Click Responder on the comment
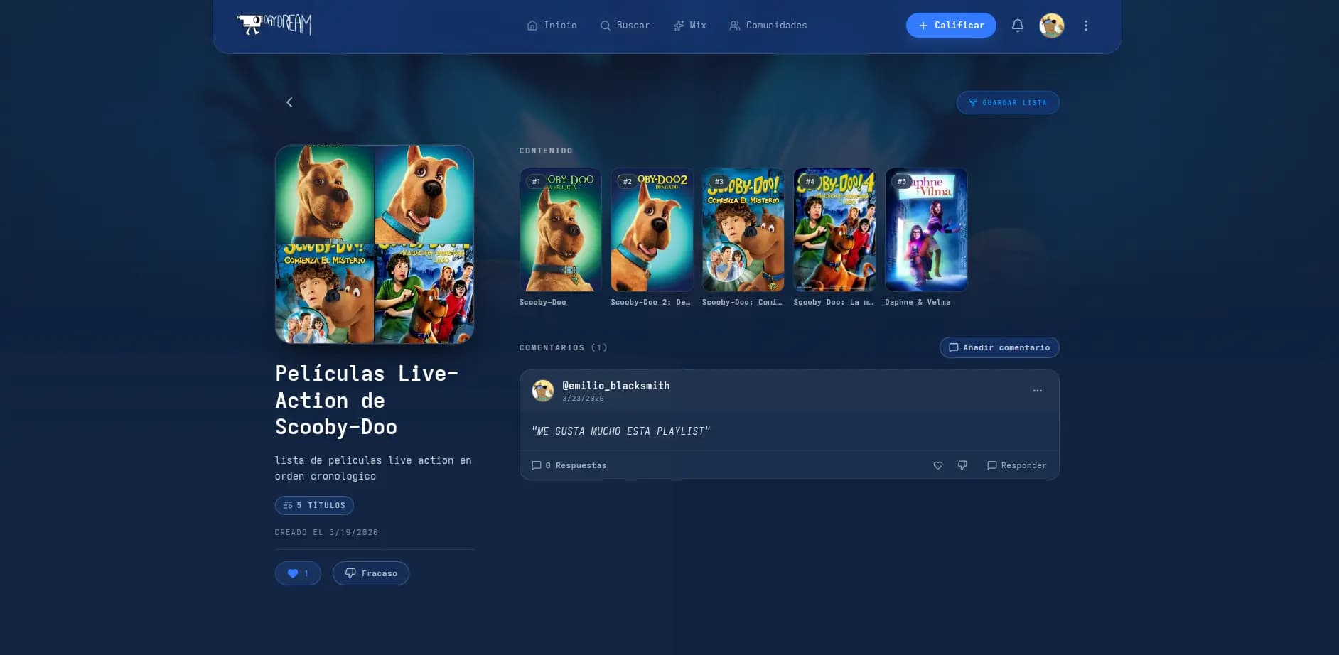1339x655 pixels. [x=1017, y=466]
